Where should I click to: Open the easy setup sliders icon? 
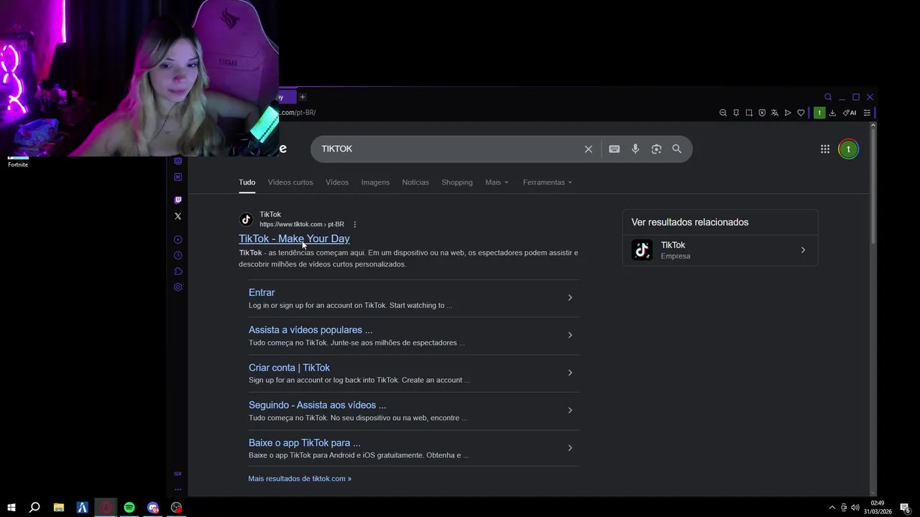tap(867, 113)
